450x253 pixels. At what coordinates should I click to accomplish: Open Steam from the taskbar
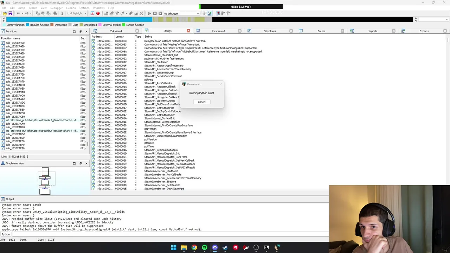225,247
